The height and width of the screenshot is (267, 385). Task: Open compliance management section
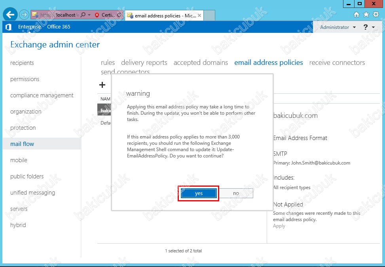42,95
